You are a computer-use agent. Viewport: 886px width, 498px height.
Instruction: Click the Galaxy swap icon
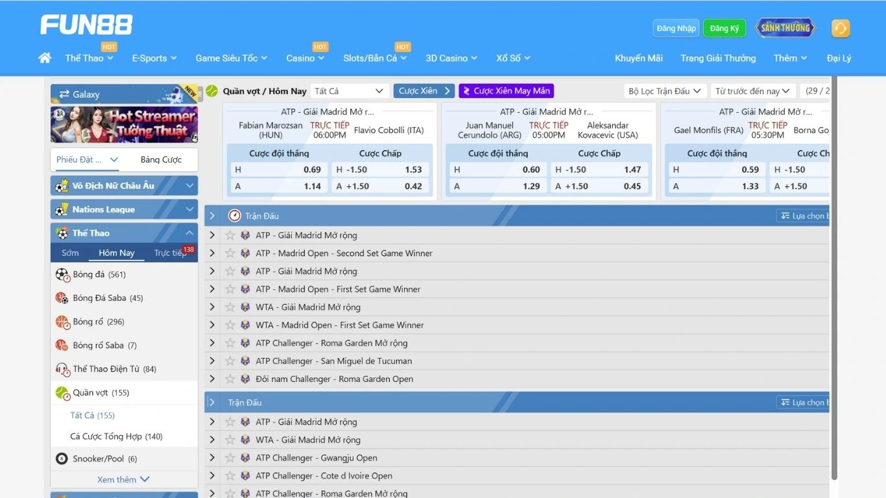coord(64,95)
